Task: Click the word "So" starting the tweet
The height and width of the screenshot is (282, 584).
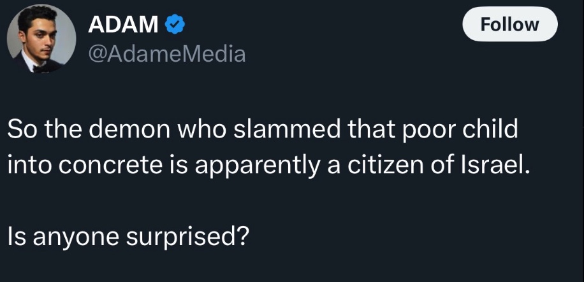Action: click(19, 130)
